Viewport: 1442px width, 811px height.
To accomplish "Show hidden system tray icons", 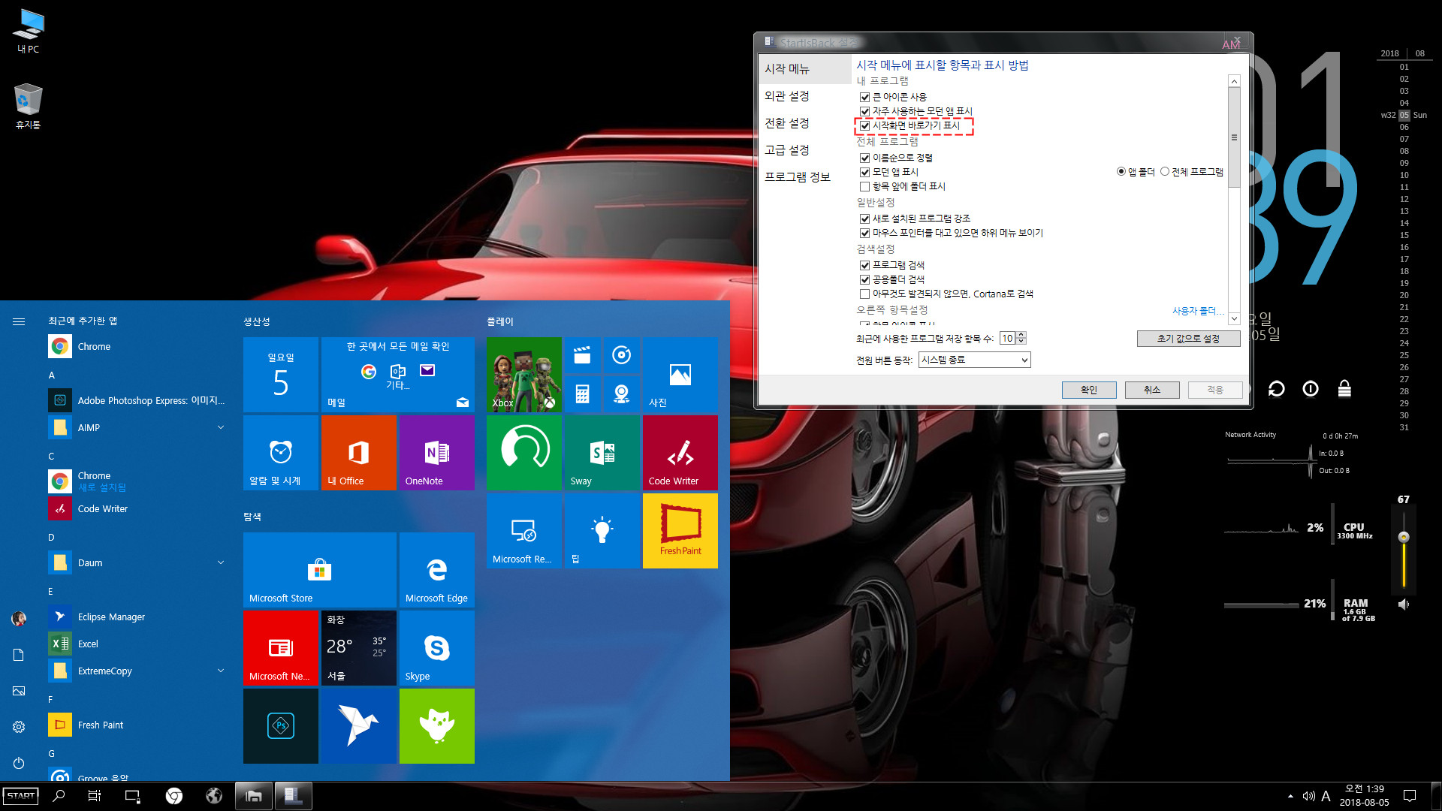I will pyautogui.click(x=1290, y=796).
